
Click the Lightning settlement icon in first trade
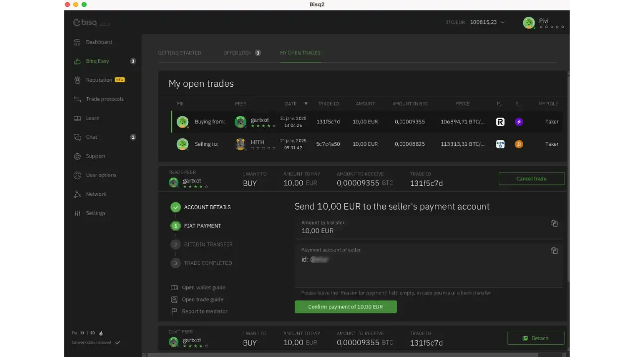[x=519, y=122]
